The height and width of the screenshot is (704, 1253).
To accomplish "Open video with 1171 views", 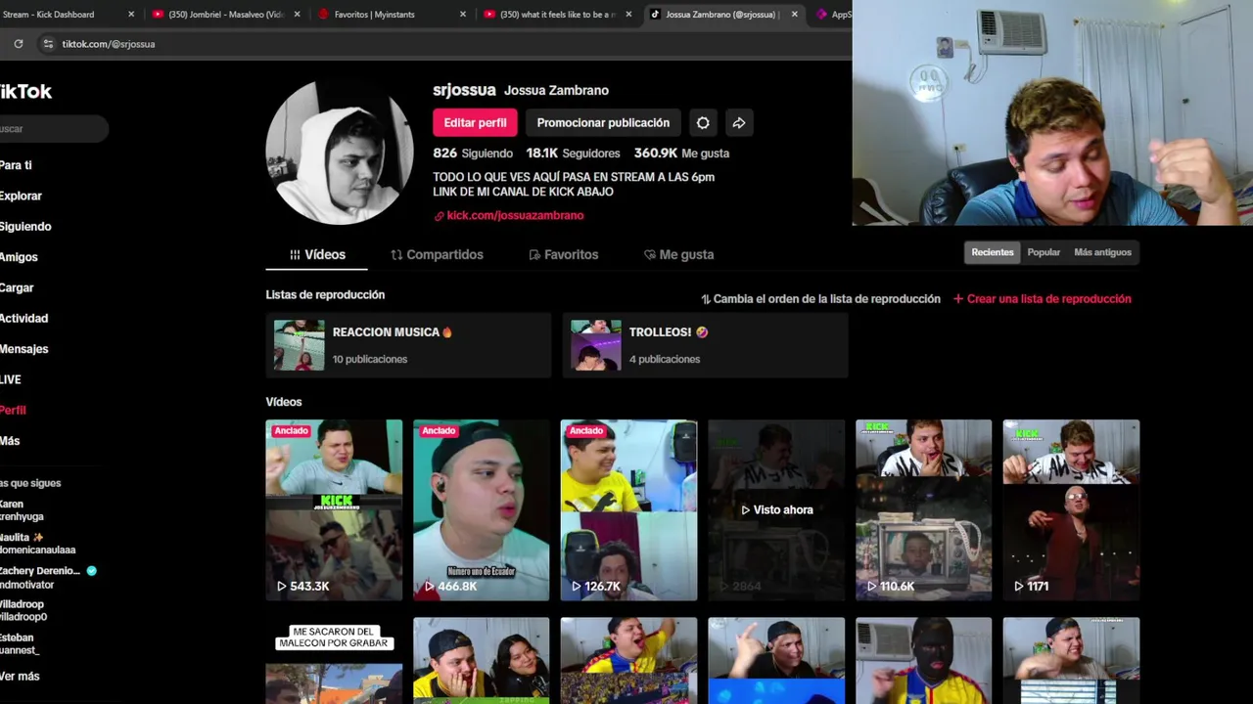I will coord(1071,509).
